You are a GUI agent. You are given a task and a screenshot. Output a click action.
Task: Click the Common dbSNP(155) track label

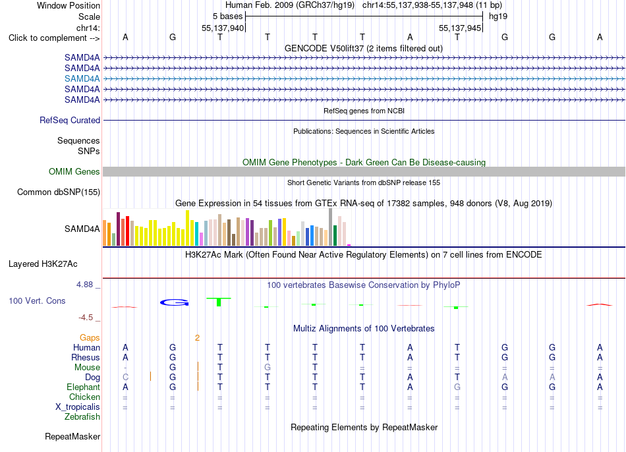[59, 192]
